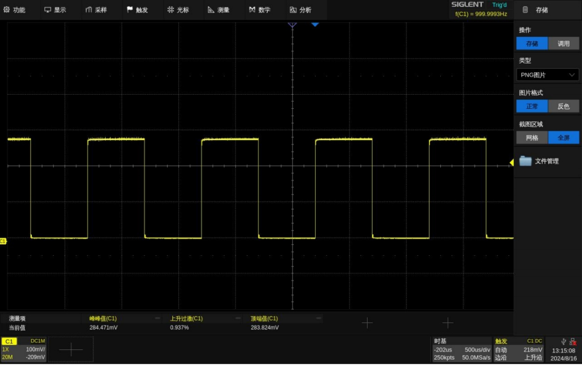Click the 100mV/ vertical scale value
The image size is (582, 365).
pos(36,349)
